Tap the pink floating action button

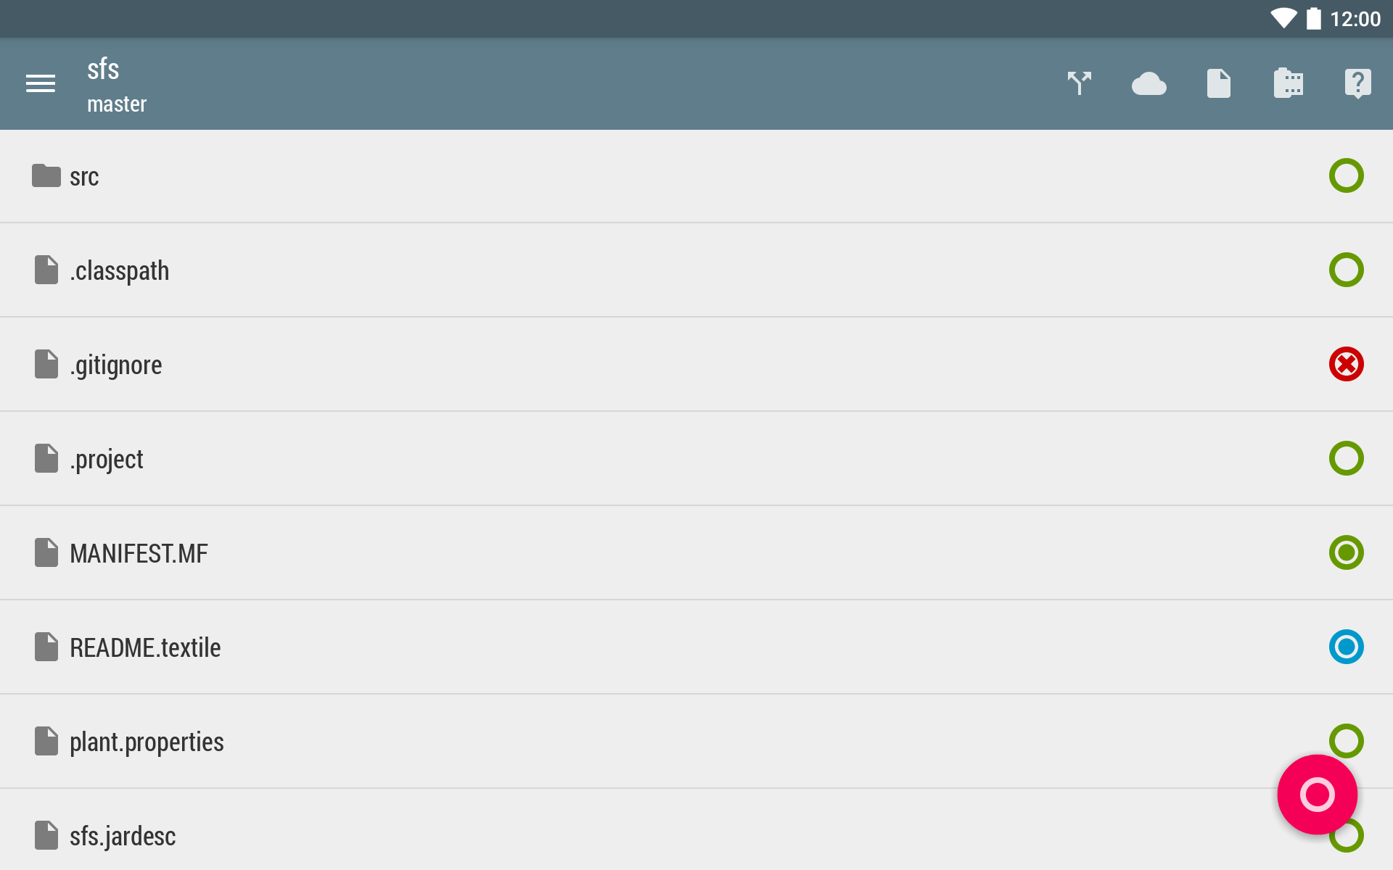tap(1317, 795)
